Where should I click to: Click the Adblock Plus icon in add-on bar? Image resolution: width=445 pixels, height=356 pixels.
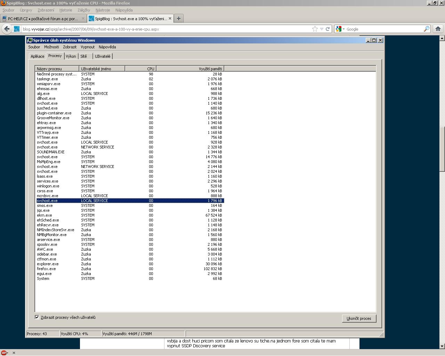(4, 353)
